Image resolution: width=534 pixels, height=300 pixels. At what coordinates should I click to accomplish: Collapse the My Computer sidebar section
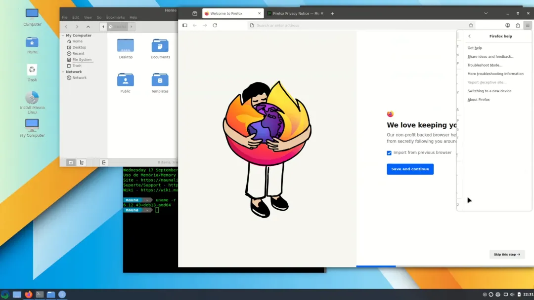(63, 36)
